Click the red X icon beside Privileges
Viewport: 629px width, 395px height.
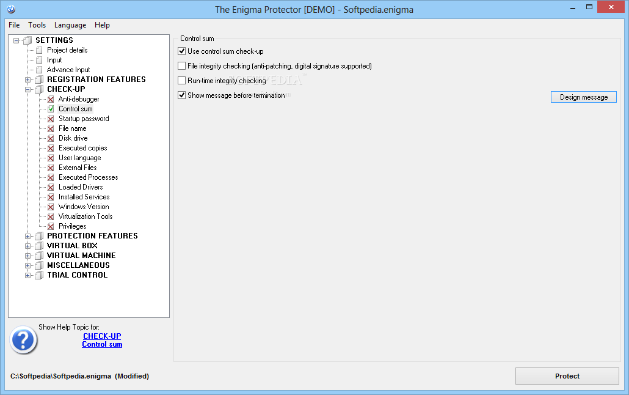point(51,226)
